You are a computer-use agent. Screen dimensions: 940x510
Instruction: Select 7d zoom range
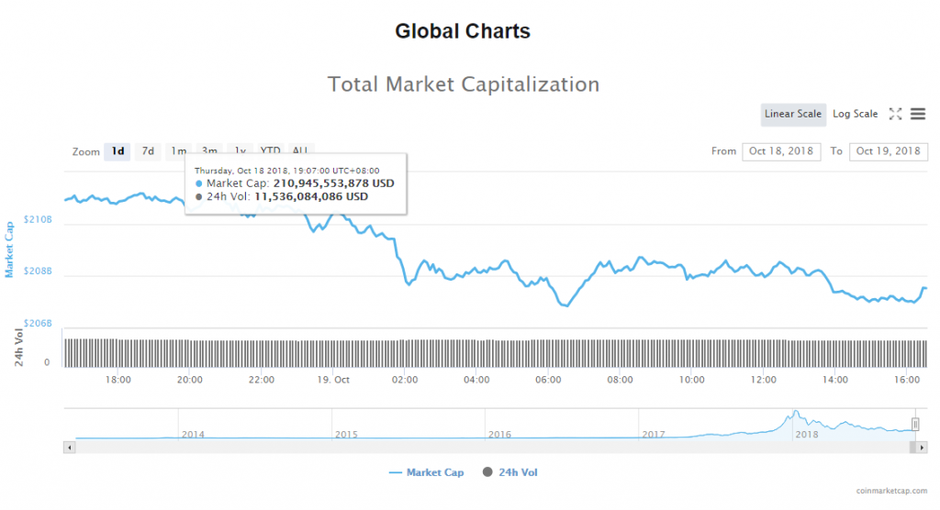coord(148,151)
